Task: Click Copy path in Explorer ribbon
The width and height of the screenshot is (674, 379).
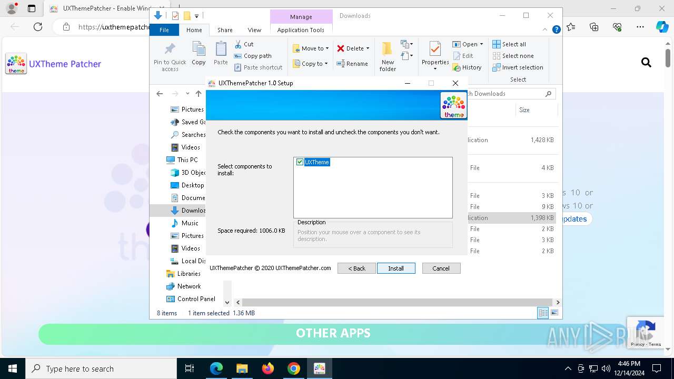Action: 253,56
